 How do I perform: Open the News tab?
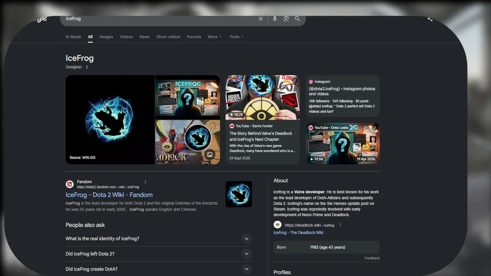[145, 37]
